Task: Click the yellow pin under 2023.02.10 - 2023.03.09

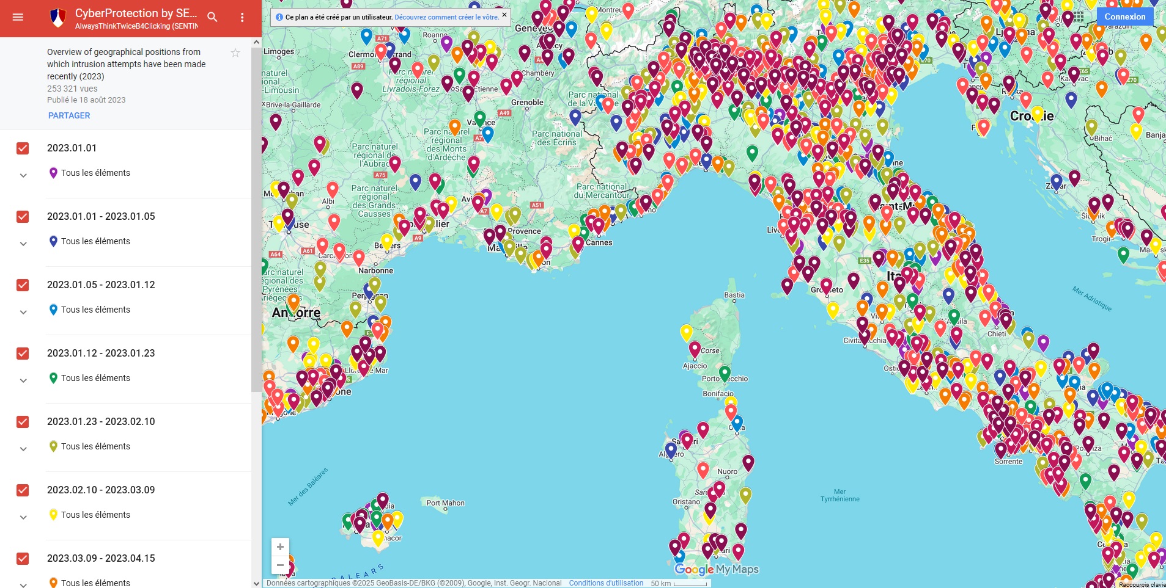Action: 53,515
